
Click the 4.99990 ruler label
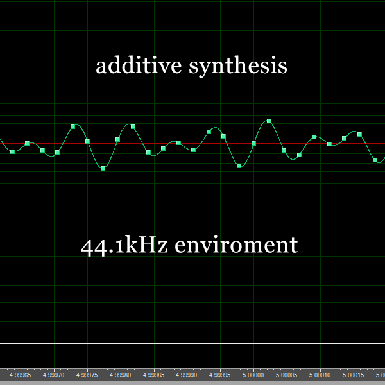coord(187,374)
